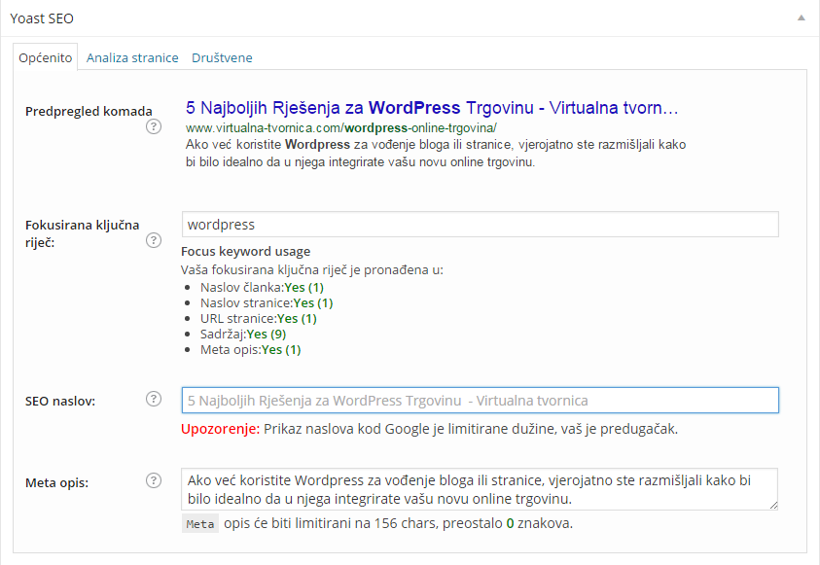Open help icon beside SEO naslov
820x565 pixels.
click(x=154, y=399)
